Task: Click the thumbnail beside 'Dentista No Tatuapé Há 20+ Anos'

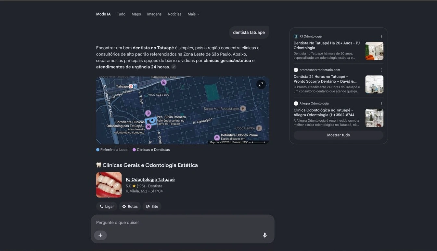Action: (374, 51)
